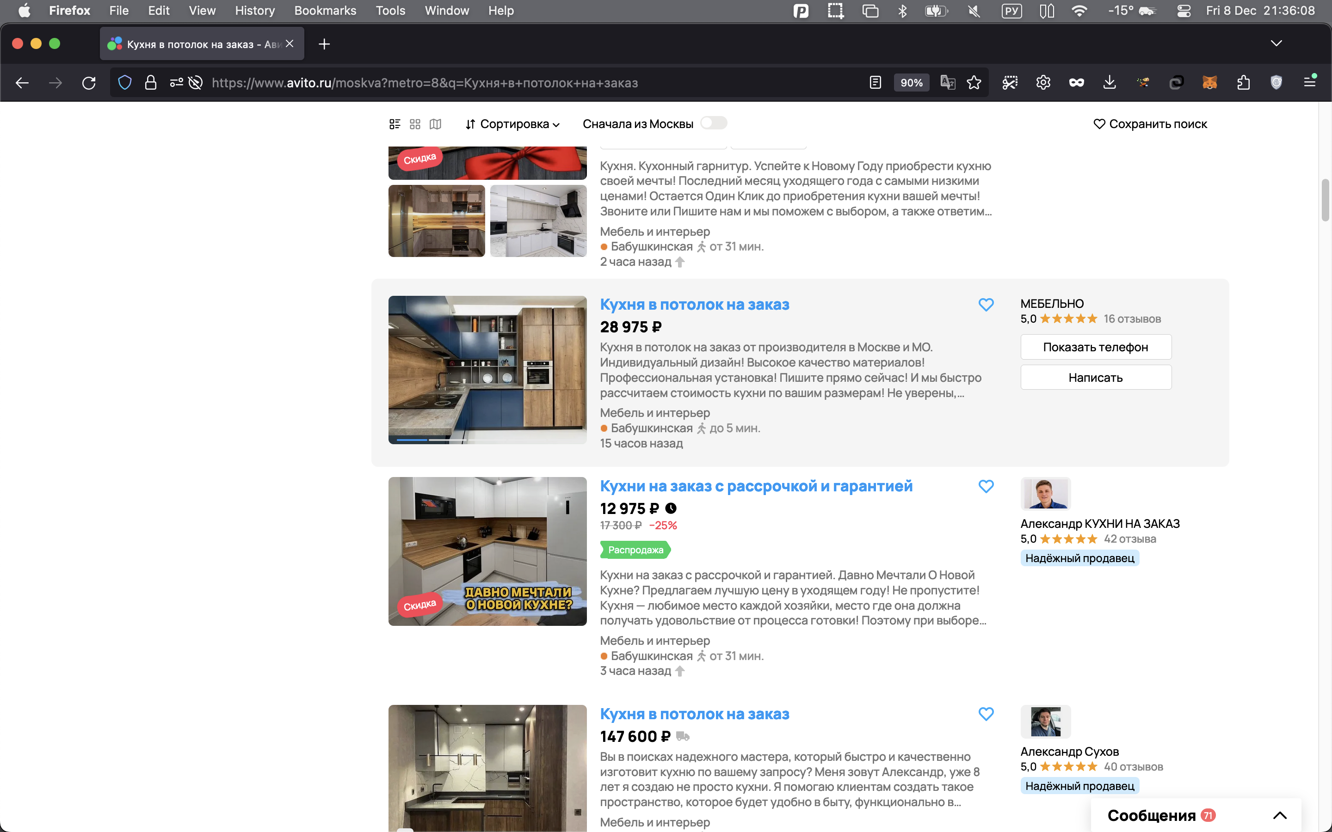Toggle Firefox reader view icon
Screen dimensions: 1332x832
(875, 83)
